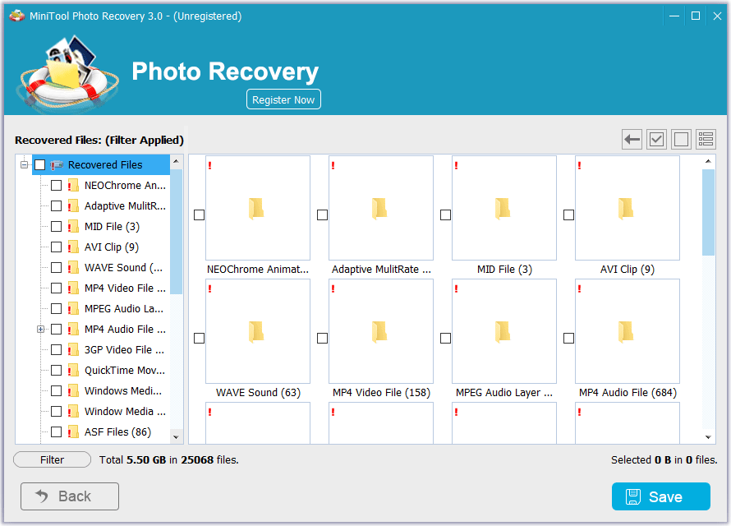Viewport: 731px width, 526px height.
Task: Check the NEOChrome An... tree checkbox
Action: (57, 186)
